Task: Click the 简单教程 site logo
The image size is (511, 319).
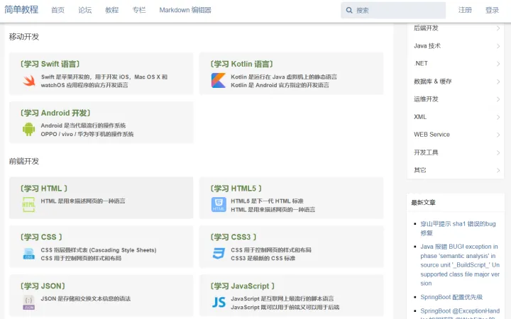Action: click(21, 9)
